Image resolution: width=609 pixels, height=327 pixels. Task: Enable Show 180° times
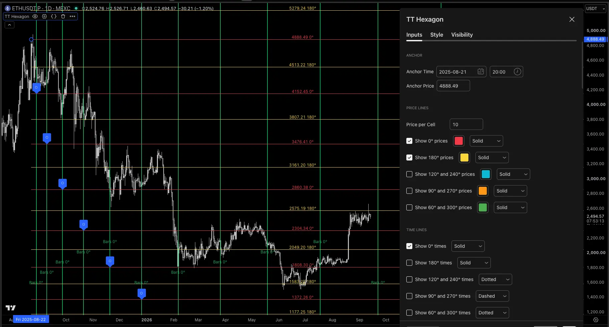409,263
